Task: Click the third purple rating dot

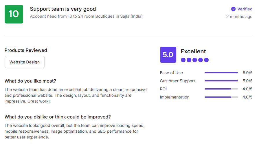Action: pos(195,60)
